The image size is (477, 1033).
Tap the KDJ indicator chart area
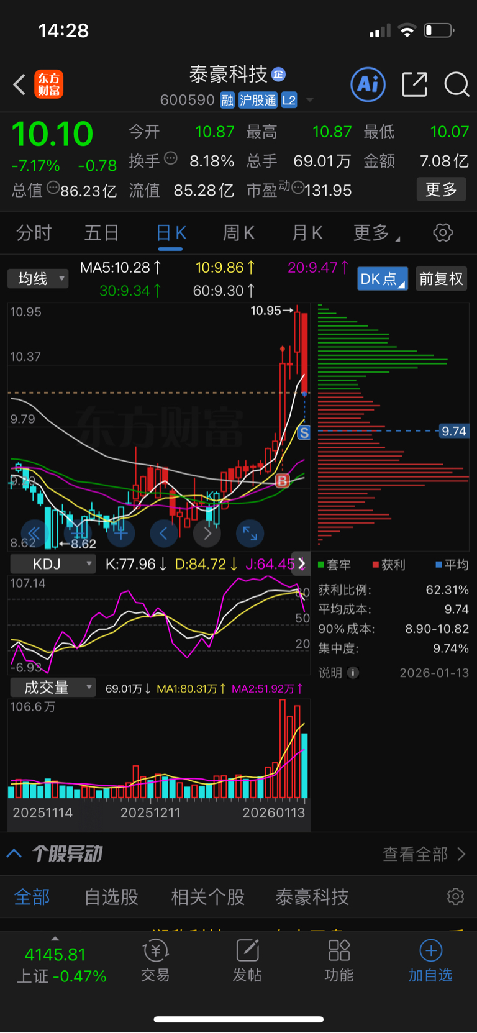tap(159, 625)
